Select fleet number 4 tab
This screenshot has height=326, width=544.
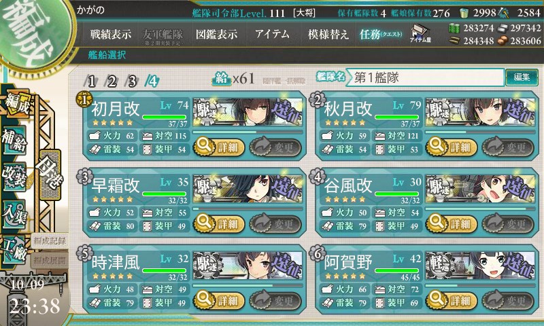(152, 81)
